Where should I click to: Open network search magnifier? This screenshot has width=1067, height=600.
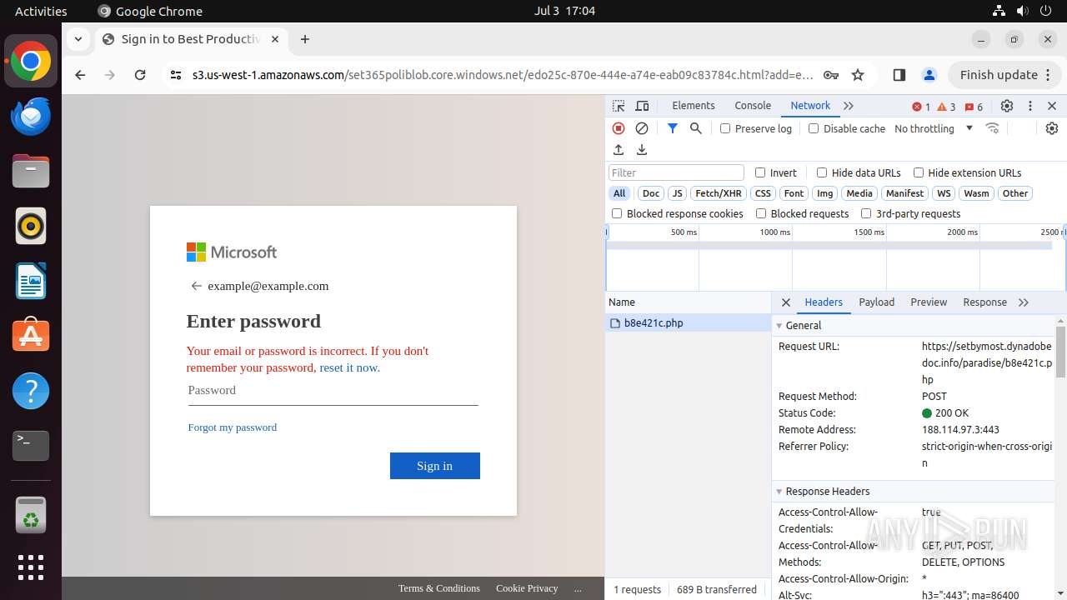tap(696, 128)
